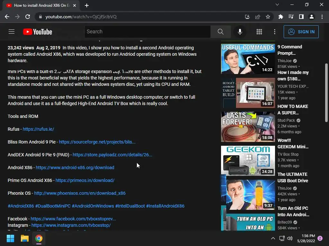Reload the page with refresh icon
This screenshot has width=329, height=246.
tap(28, 17)
